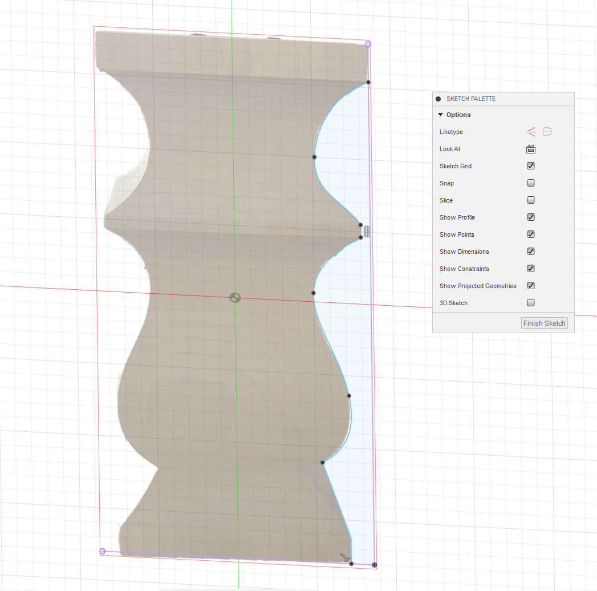Collapse the Options section triangle
The image size is (597, 591).
[440, 114]
